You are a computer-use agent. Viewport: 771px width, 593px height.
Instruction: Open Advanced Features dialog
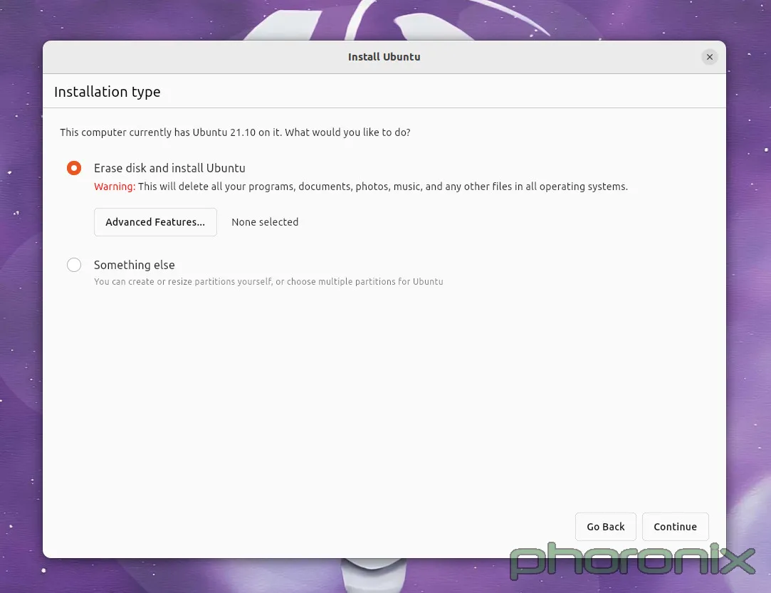click(155, 222)
